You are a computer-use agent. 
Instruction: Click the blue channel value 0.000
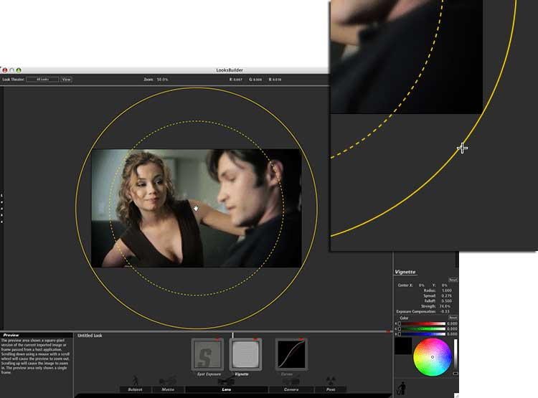tap(452, 334)
